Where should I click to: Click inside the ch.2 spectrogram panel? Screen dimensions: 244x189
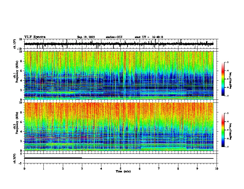click(x=119, y=127)
